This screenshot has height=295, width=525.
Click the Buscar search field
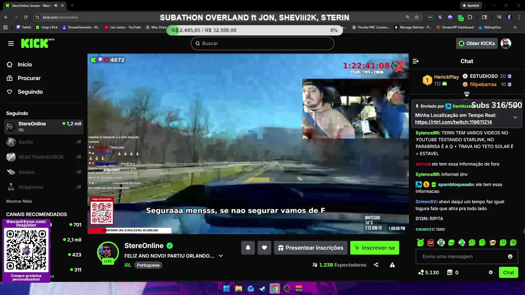click(x=262, y=43)
